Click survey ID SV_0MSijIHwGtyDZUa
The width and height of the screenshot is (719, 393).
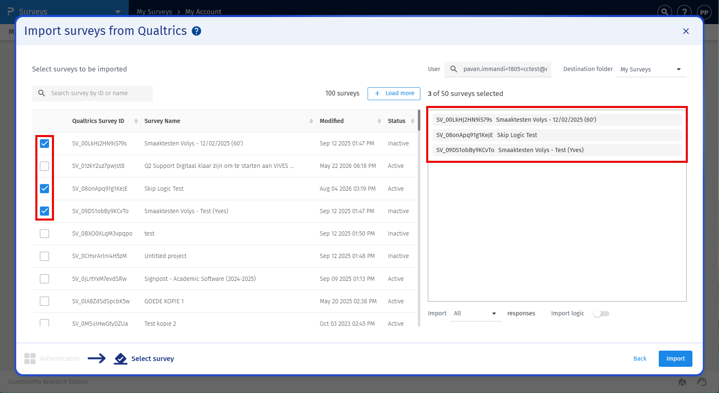(x=100, y=324)
